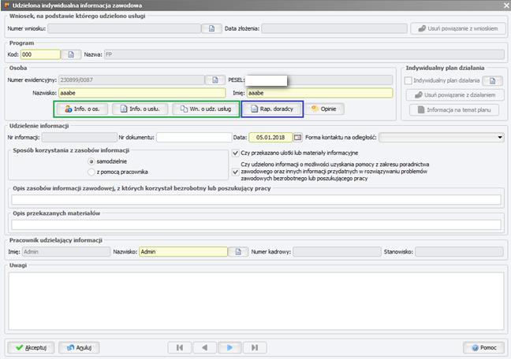The width and height of the screenshot is (511, 359).
Task: Go to first record navigation button
Action: [180, 348]
